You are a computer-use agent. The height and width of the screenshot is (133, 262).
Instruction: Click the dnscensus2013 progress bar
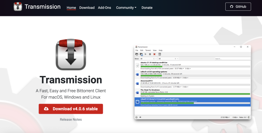(195, 85)
